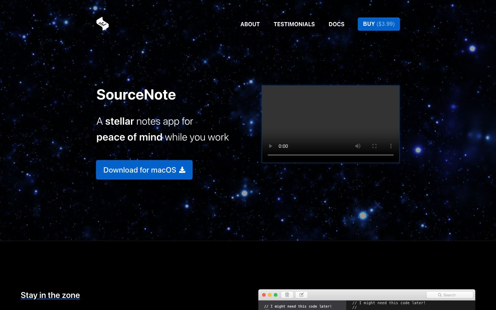Click the video progress bar
Screen dimensions: 496x310
click(x=331, y=155)
